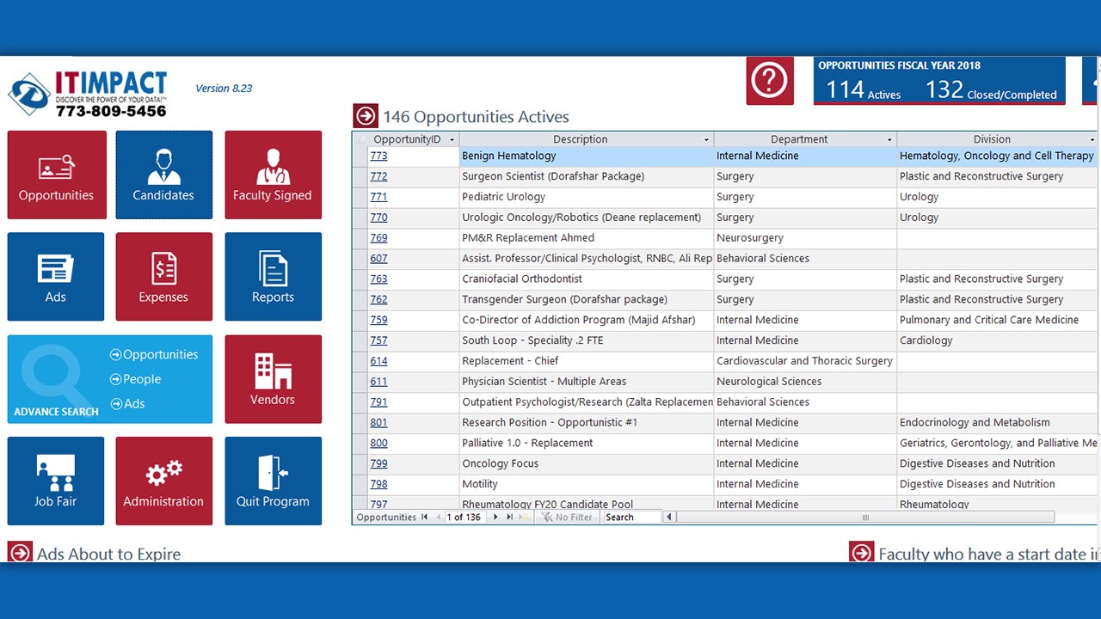Select the Craniofacial Orthodontist description cell

587,279
